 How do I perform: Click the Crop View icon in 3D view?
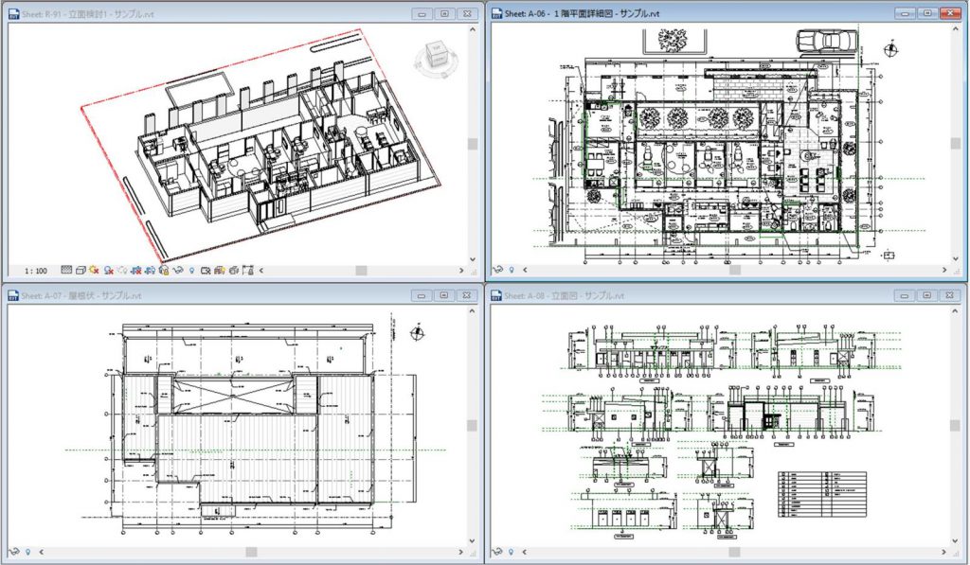(x=136, y=270)
